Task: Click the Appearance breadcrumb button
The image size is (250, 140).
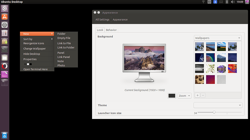Action: coord(120,20)
